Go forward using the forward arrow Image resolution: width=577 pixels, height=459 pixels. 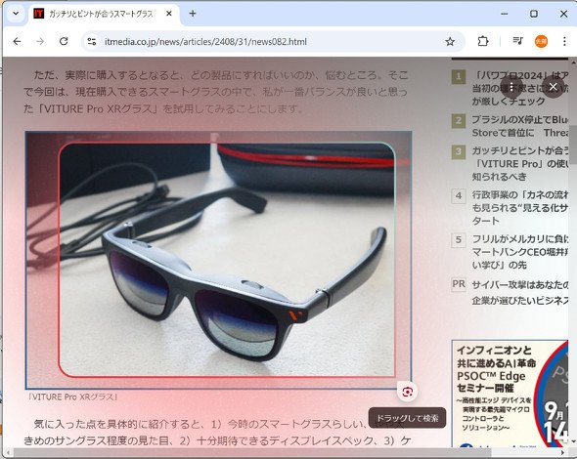pos(40,42)
